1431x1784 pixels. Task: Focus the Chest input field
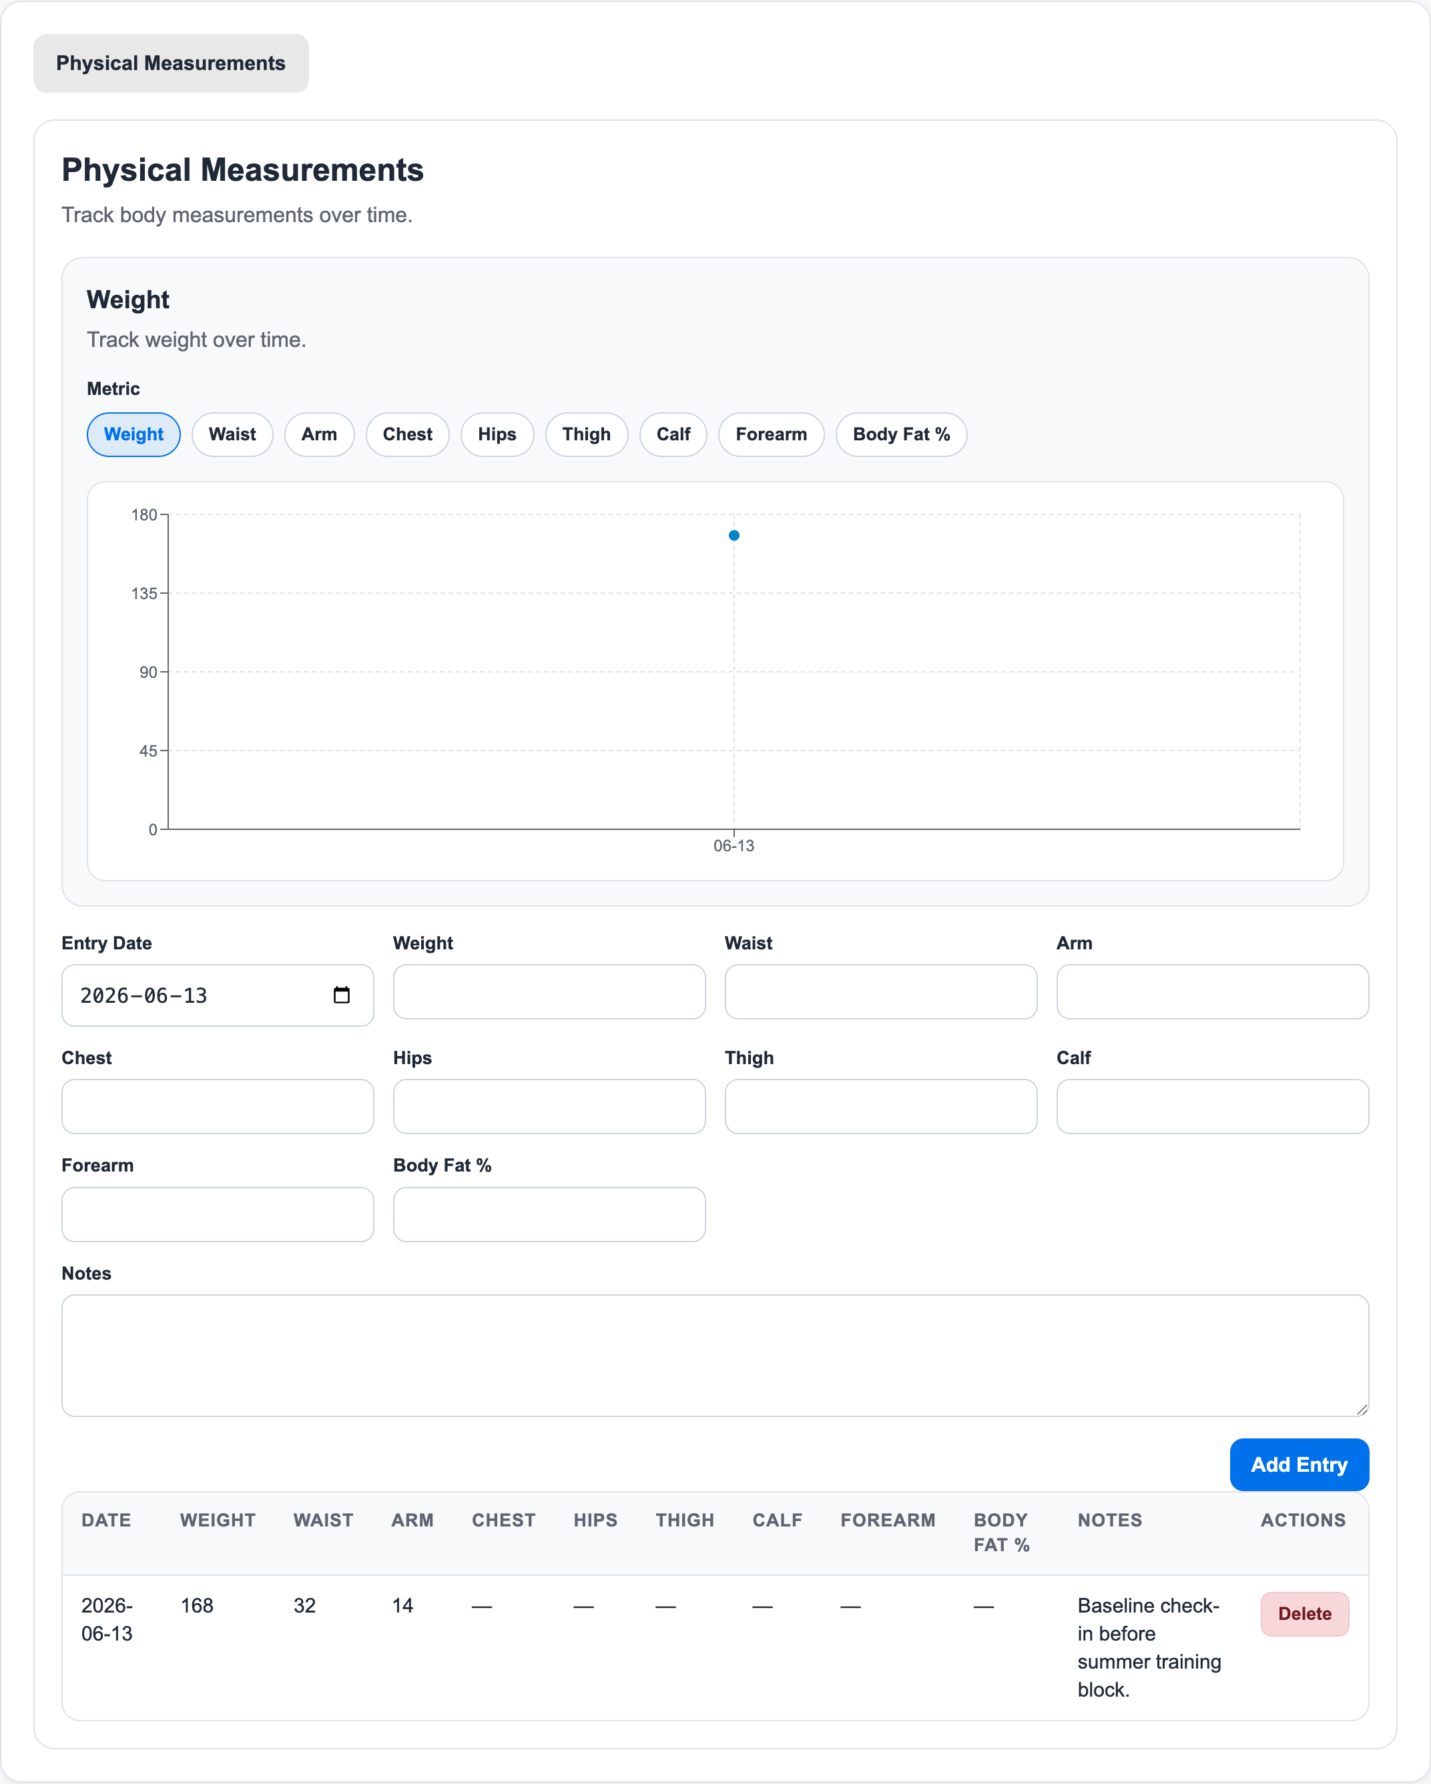pyautogui.click(x=218, y=1106)
